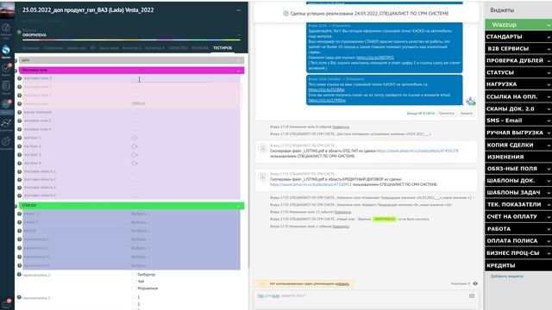Click help icon beside текстовая область 3

coord(19,188)
